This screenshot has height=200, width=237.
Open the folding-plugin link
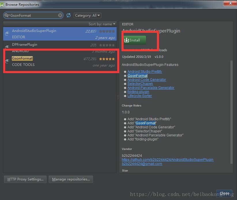[138, 92]
